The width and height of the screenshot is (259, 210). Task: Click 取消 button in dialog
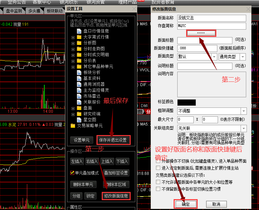(x=216, y=204)
